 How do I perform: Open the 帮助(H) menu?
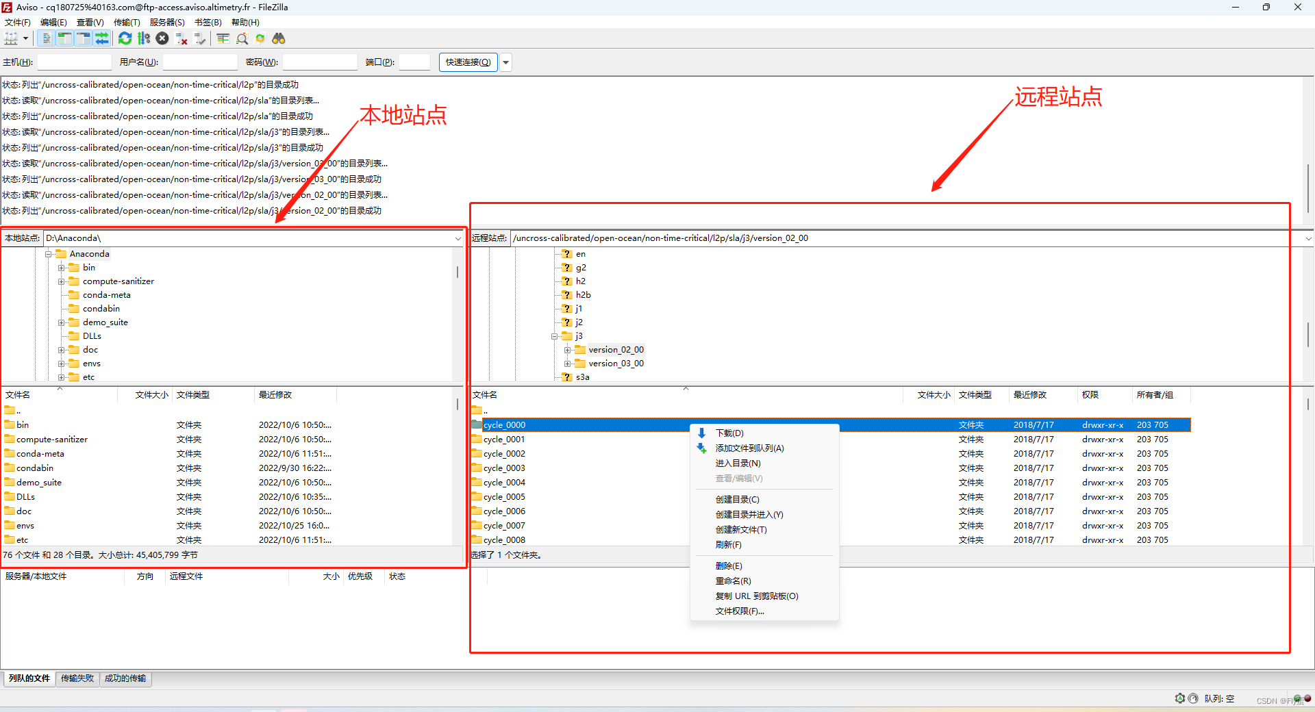coord(245,23)
